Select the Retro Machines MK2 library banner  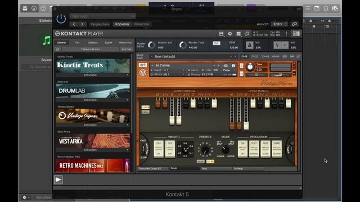point(93,166)
